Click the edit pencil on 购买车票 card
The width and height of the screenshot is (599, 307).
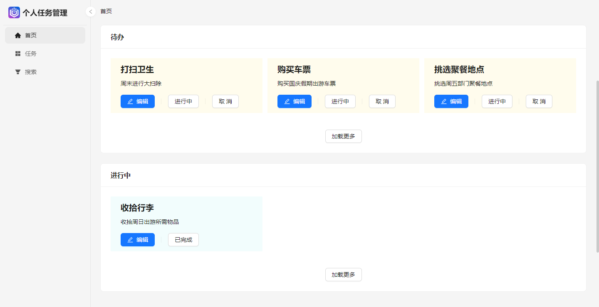click(286, 101)
